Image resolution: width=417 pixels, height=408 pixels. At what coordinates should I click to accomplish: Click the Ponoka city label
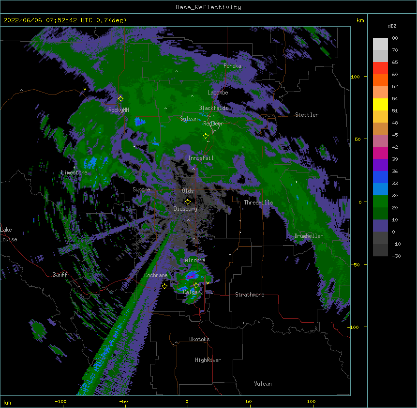click(x=232, y=66)
